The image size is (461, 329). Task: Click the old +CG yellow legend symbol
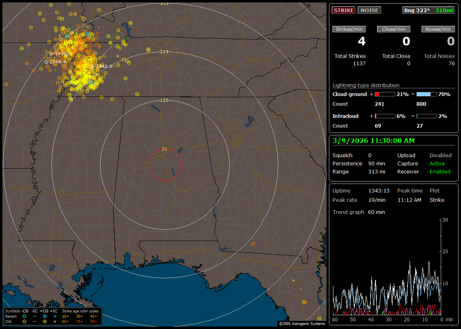(45, 321)
